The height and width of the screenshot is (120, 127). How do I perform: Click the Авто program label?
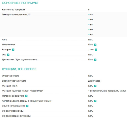pyautogui.click(x=4, y=40)
